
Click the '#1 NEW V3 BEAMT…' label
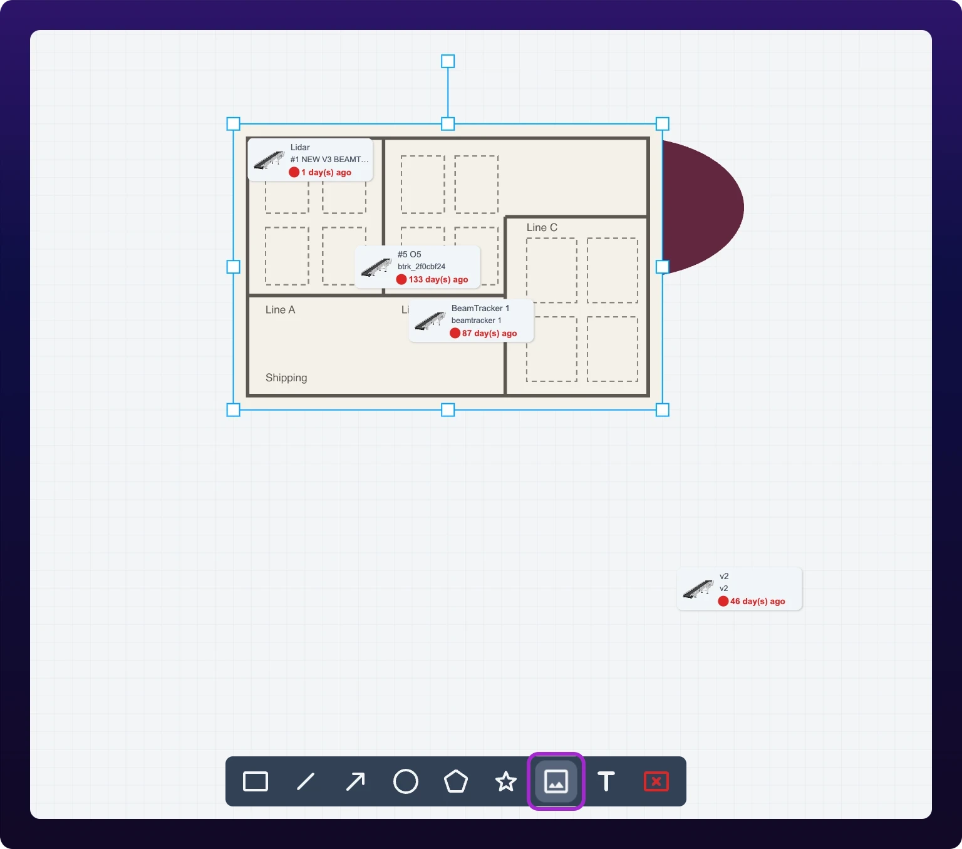click(329, 160)
